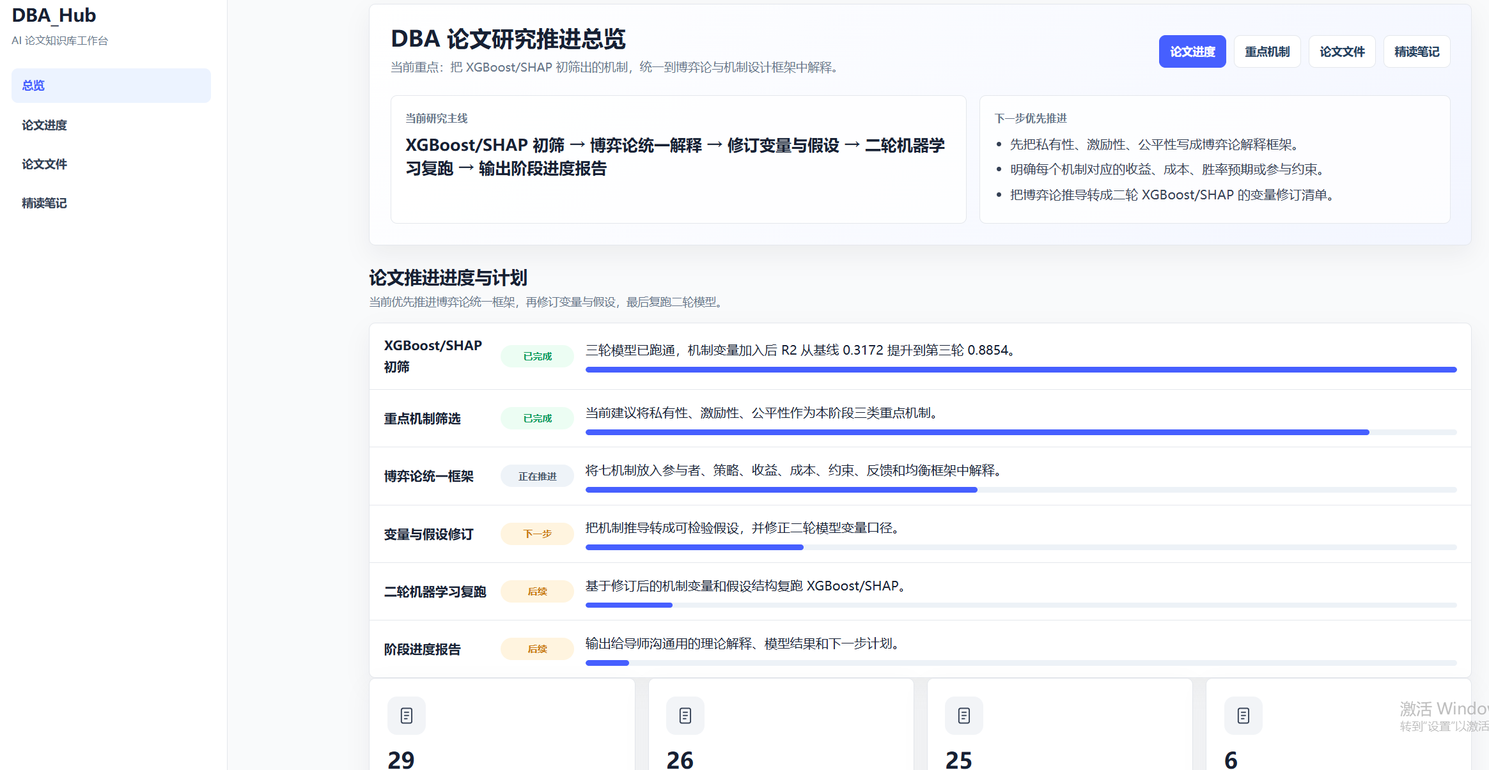This screenshot has width=1489, height=770.
Task: Open 论文进度 in the sidebar
Action: [x=111, y=125]
